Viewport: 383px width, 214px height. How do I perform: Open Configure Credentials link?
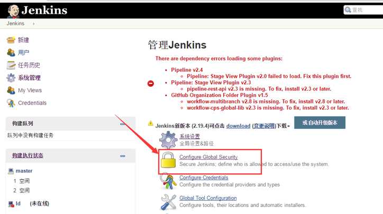click(x=204, y=178)
